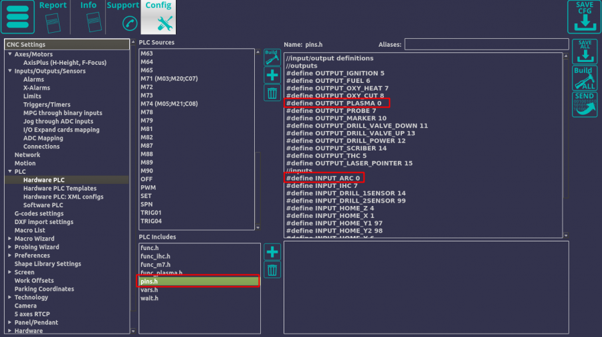
Task: Select Hardware PLC Templates in settings tree
Action: (60, 189)
